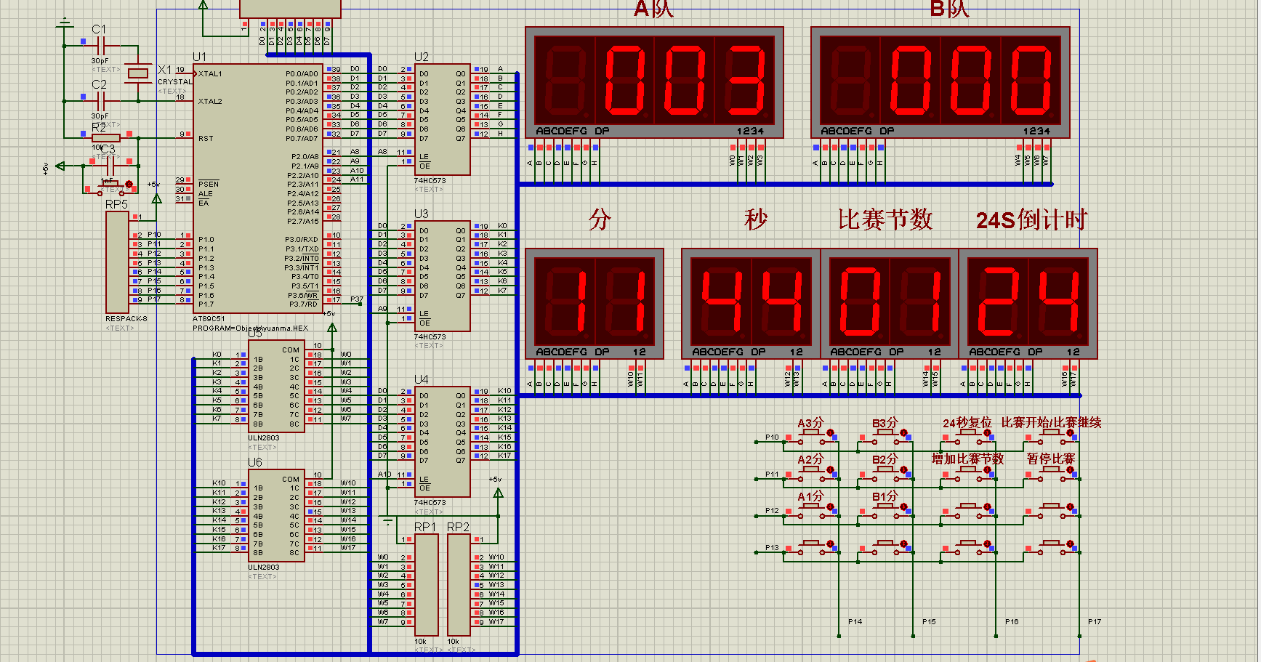Viewport: 1261px width, 662px height.
Task: Select the RP2 resistor pack
Action: (459, 585)
